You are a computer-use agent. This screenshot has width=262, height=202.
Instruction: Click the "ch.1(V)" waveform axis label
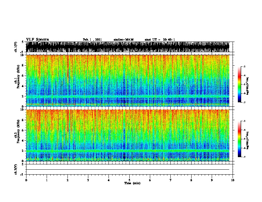[x=16, y=47]
